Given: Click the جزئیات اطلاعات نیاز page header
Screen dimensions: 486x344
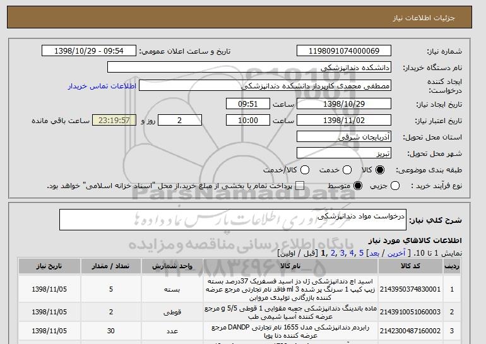Looking at the screenshot, I should [424, 18].
